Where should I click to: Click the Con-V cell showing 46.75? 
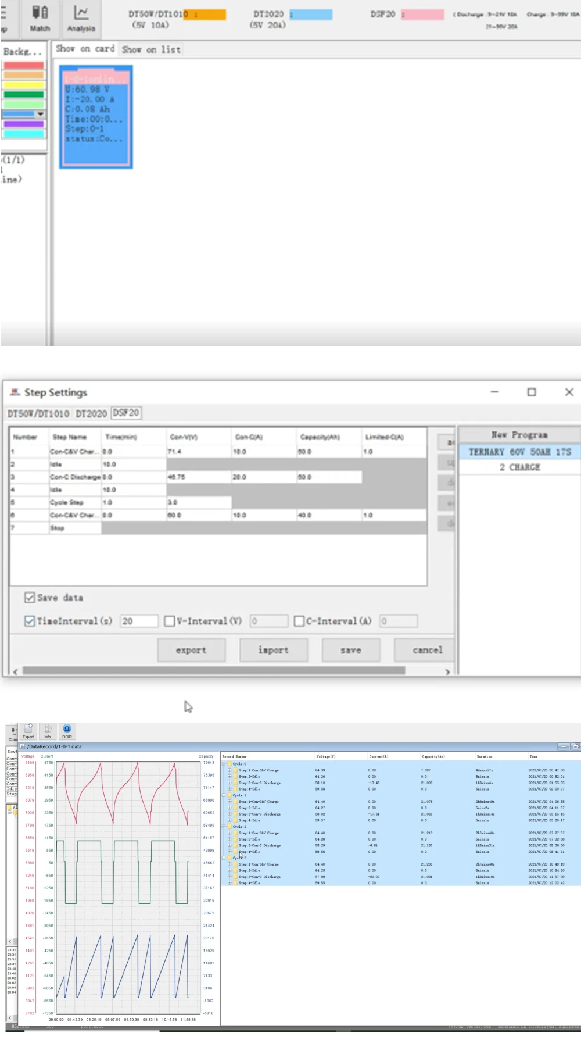coord(199,477)
